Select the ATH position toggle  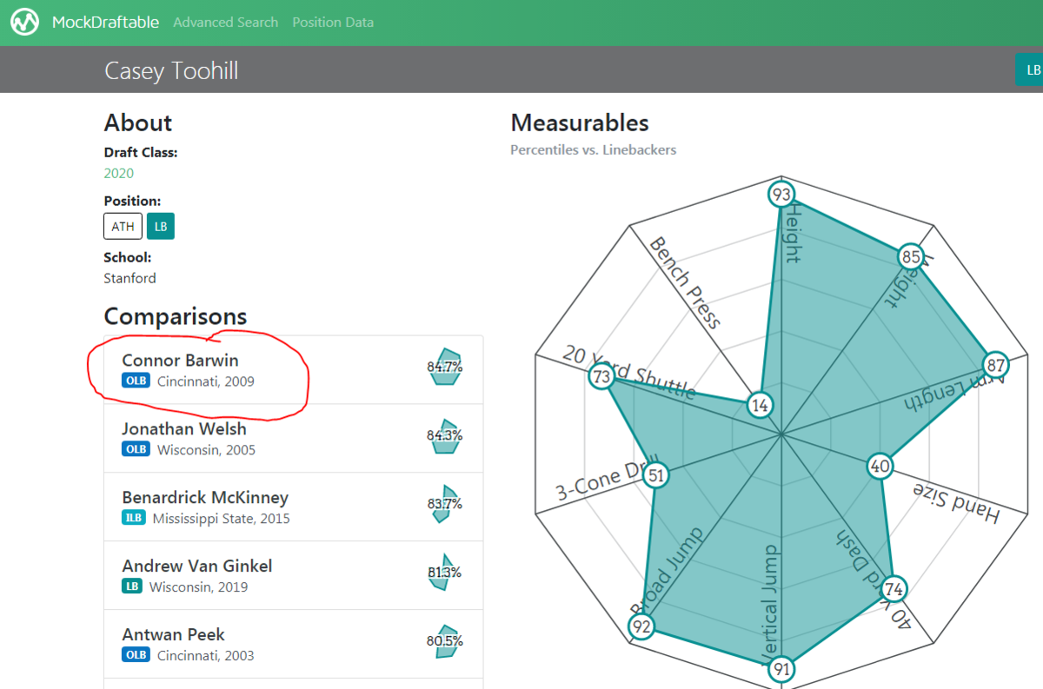coord(123,227)
